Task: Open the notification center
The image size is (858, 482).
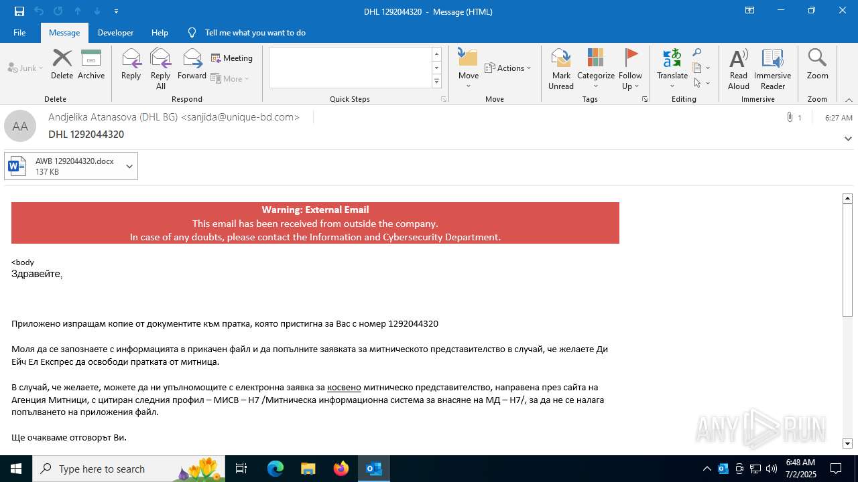Action: tap(836, 469)
